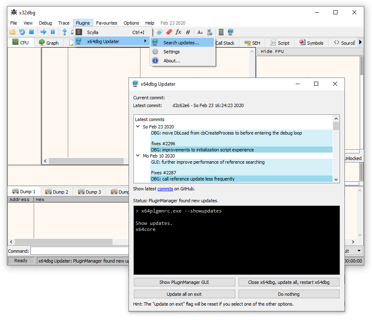Click the Address column header in dump
Screen dimensions: 372x320
click(x=21, y=199)
